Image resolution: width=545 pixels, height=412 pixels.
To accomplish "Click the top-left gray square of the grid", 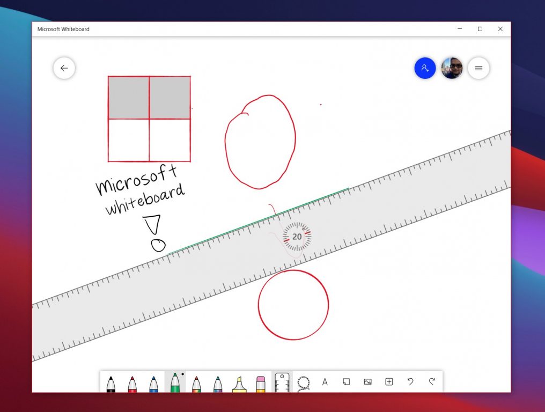I will (129, 98).
